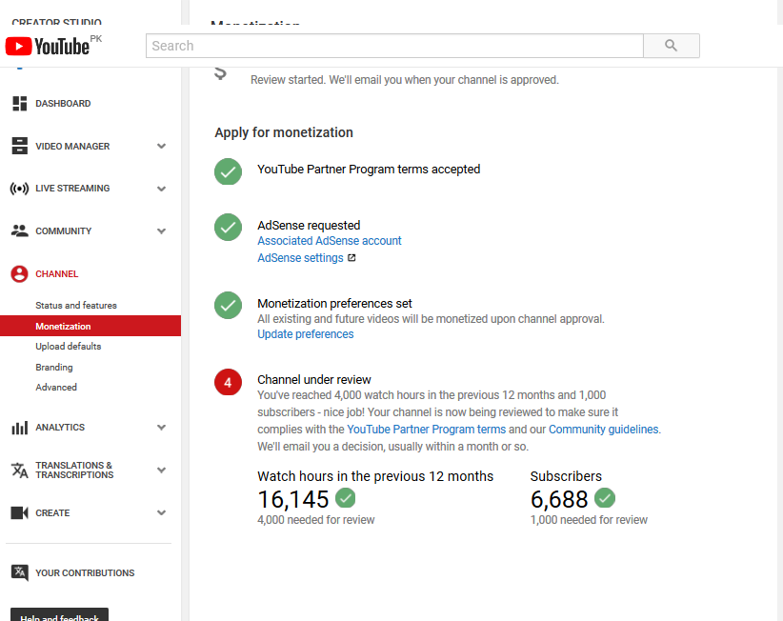Open Upload defaults sub-item
This screenshot has width=783, height=621.
point(68,347)
